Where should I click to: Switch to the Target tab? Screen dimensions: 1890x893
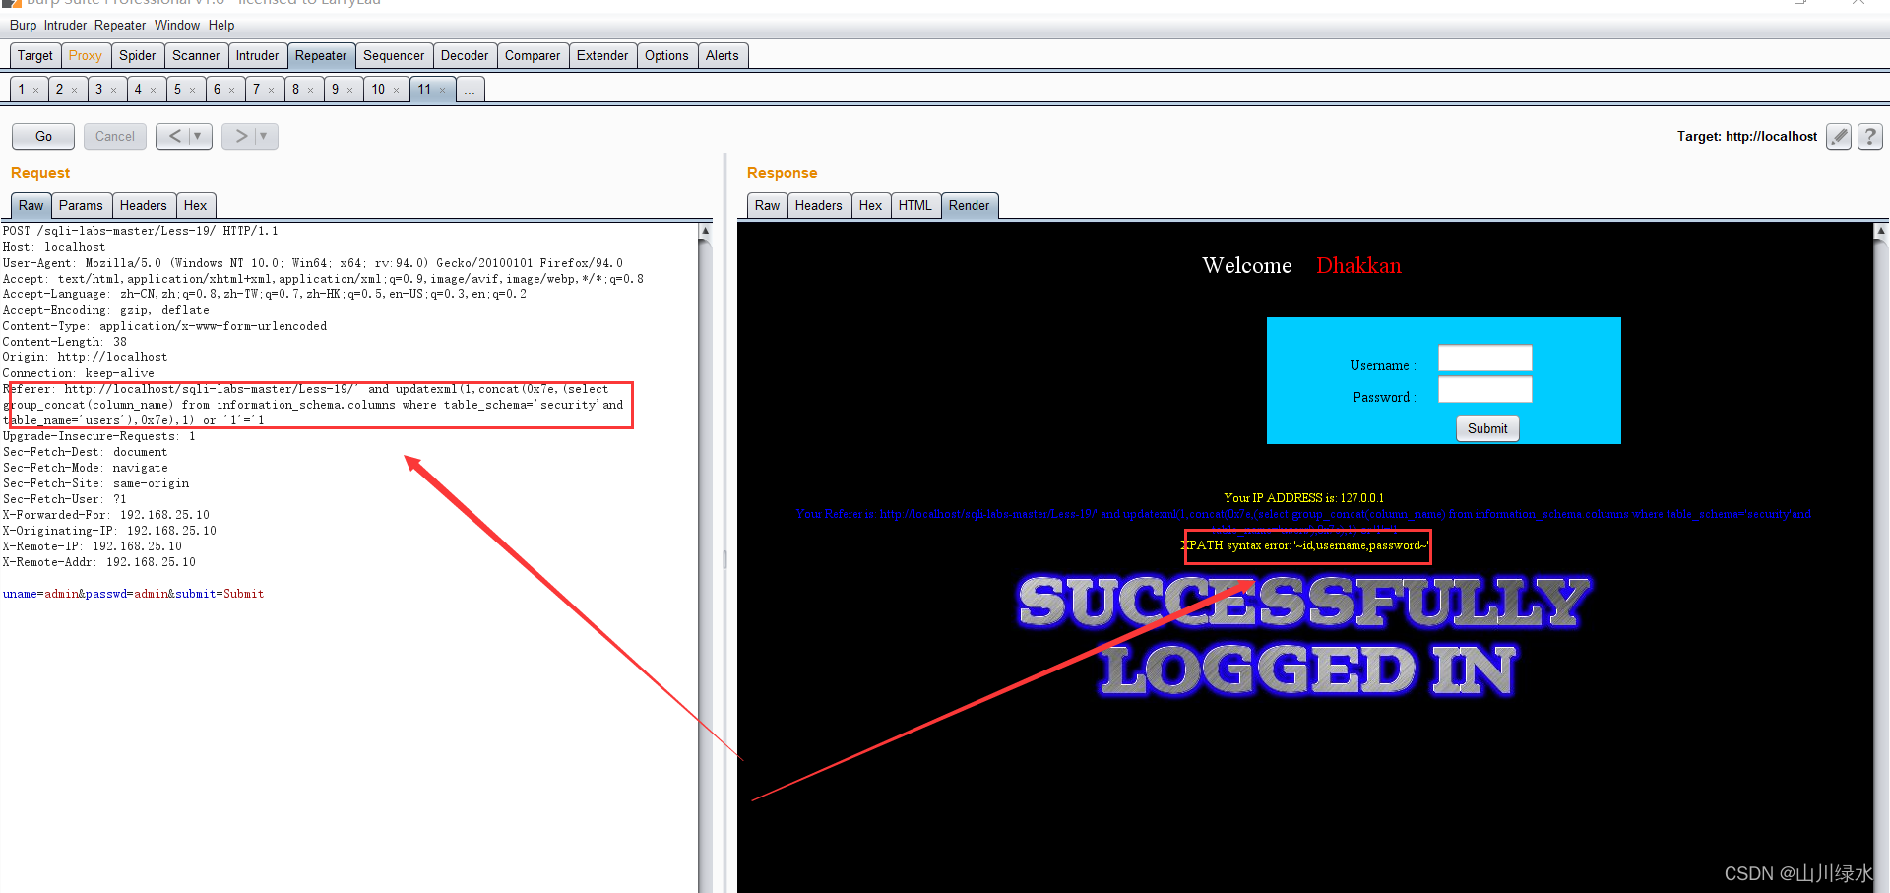(35, 55)
